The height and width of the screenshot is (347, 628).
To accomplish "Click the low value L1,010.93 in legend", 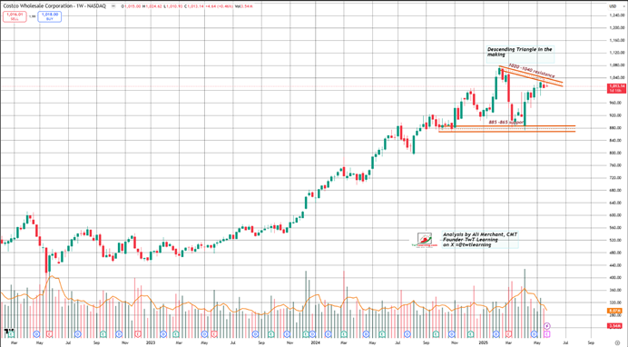I will [x=173, y=6].
